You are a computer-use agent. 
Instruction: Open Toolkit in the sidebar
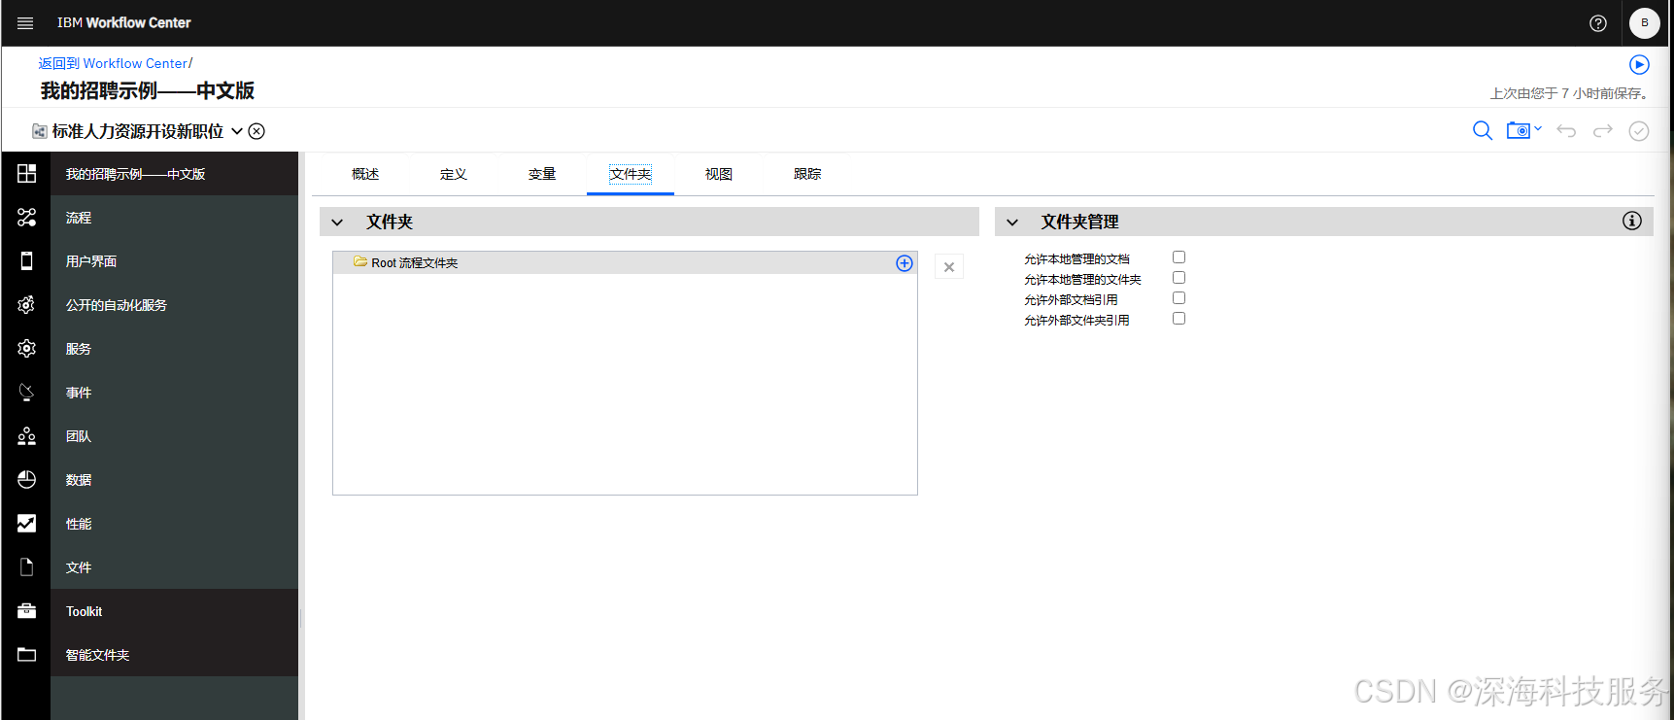coord(175,611)
